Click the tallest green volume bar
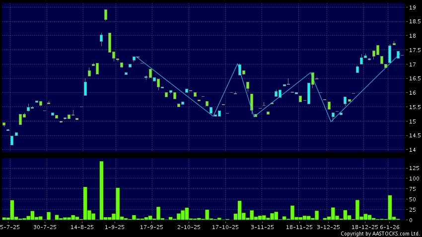The width and height of the screenshot is (422, 237). (x=101, y=190)
